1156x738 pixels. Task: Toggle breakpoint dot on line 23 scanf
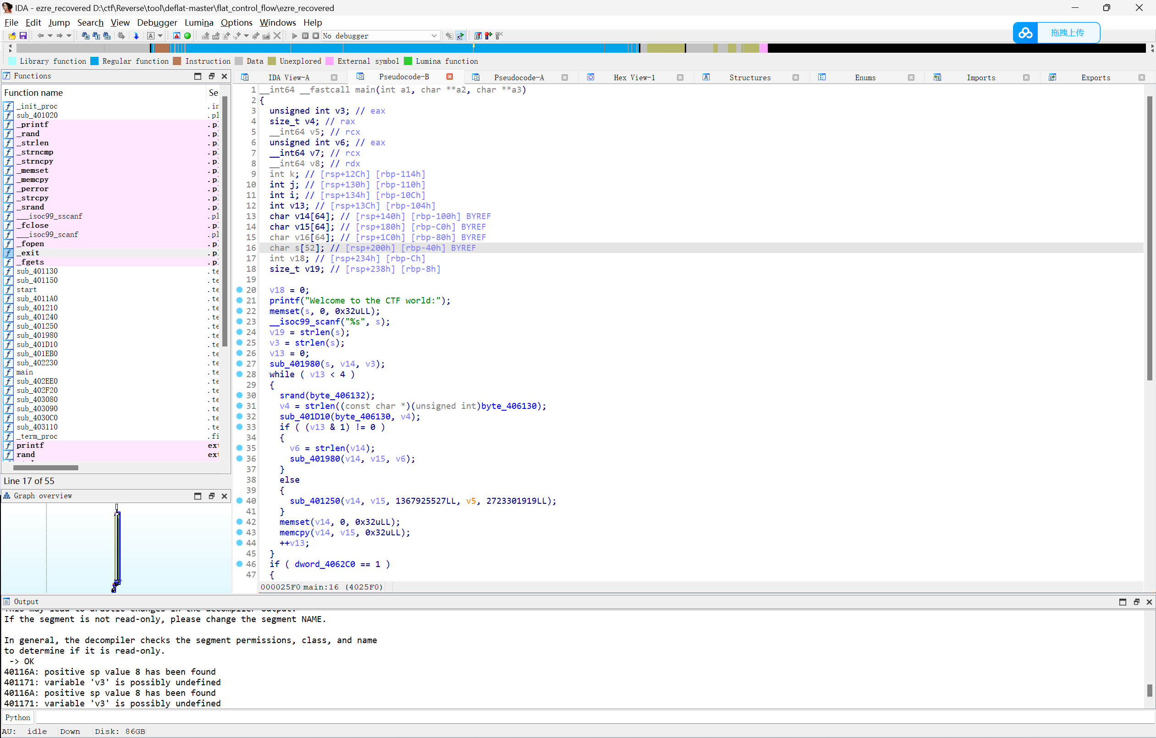click(240, 322)
